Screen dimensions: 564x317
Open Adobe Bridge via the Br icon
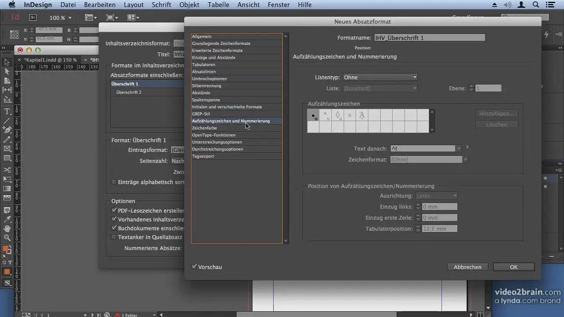[x=33, y=18]
